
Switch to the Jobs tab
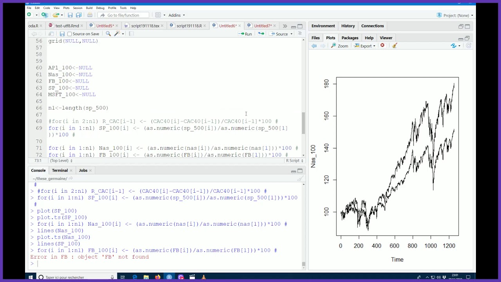click(83, 170)
